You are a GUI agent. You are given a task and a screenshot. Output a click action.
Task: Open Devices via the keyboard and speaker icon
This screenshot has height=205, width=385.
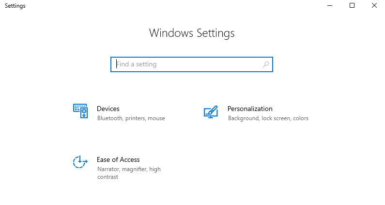[80, 111]
